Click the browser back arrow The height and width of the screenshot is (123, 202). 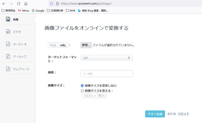point(4,4)
